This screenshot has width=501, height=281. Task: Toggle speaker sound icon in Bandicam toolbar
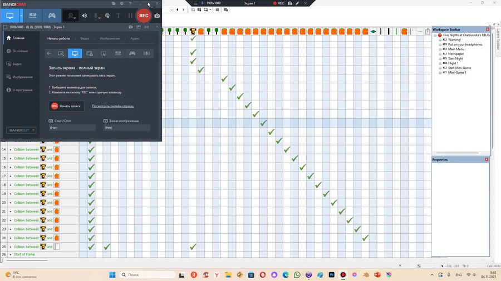coord(85,16)
